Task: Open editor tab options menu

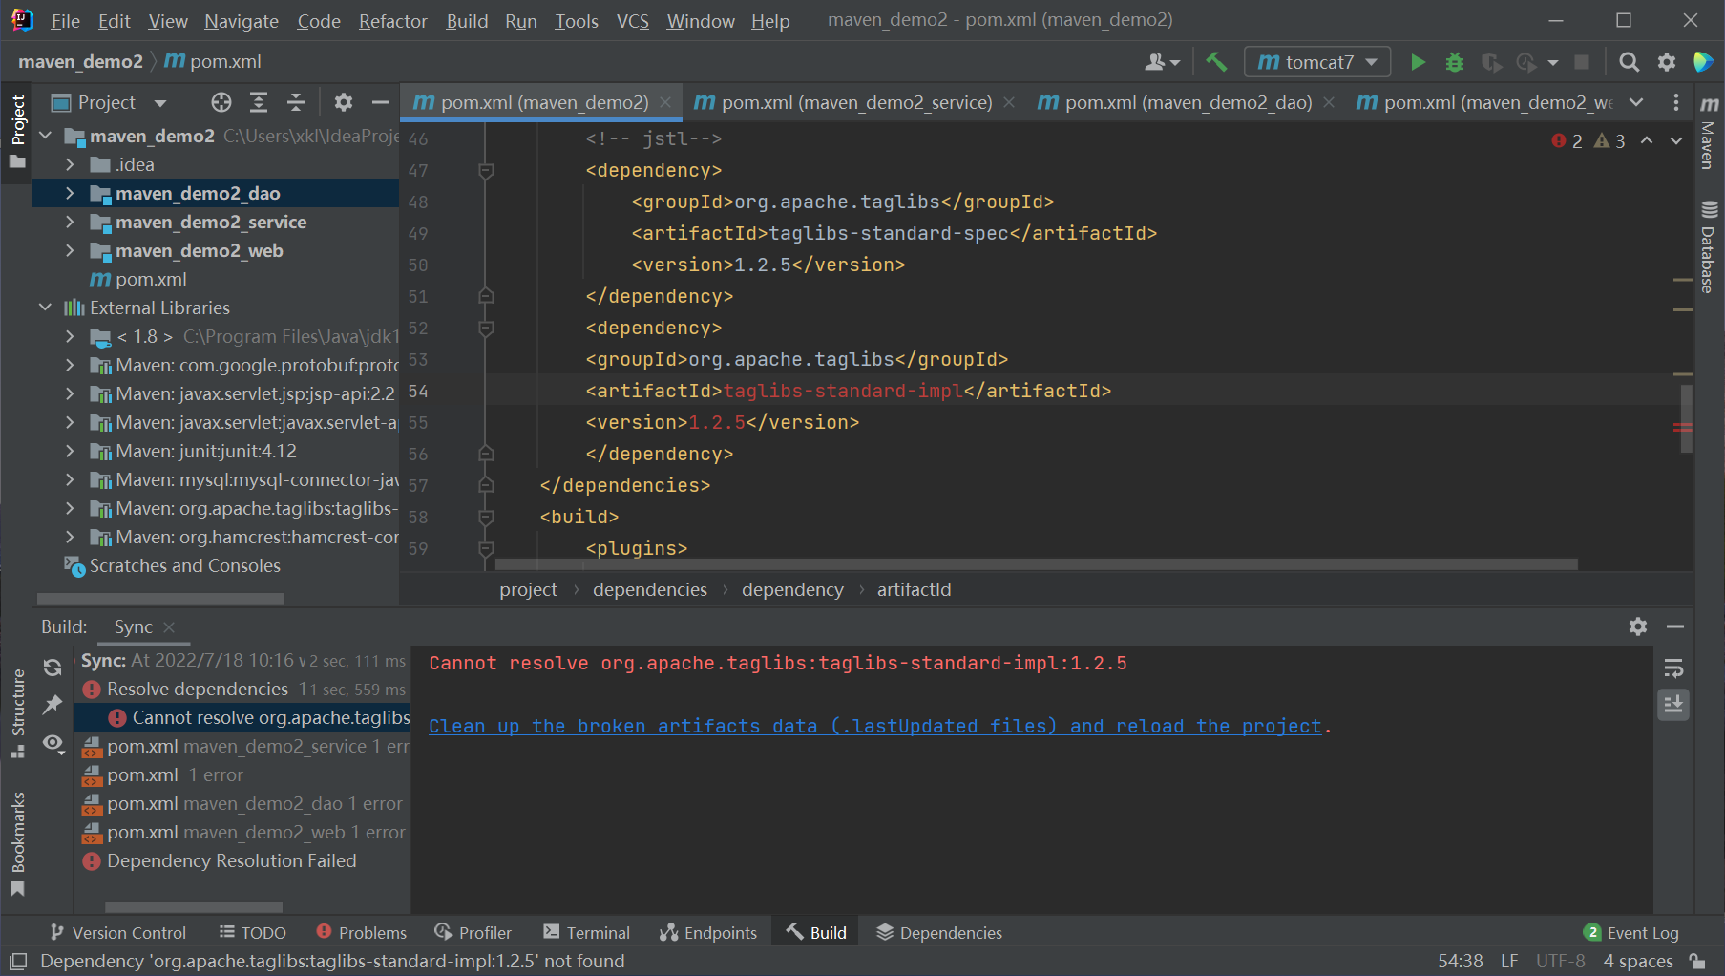Action: point(1676,102)
